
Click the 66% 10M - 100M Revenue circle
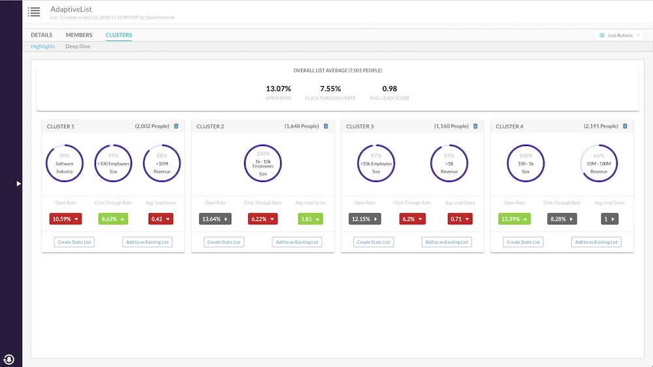point(599,164)
